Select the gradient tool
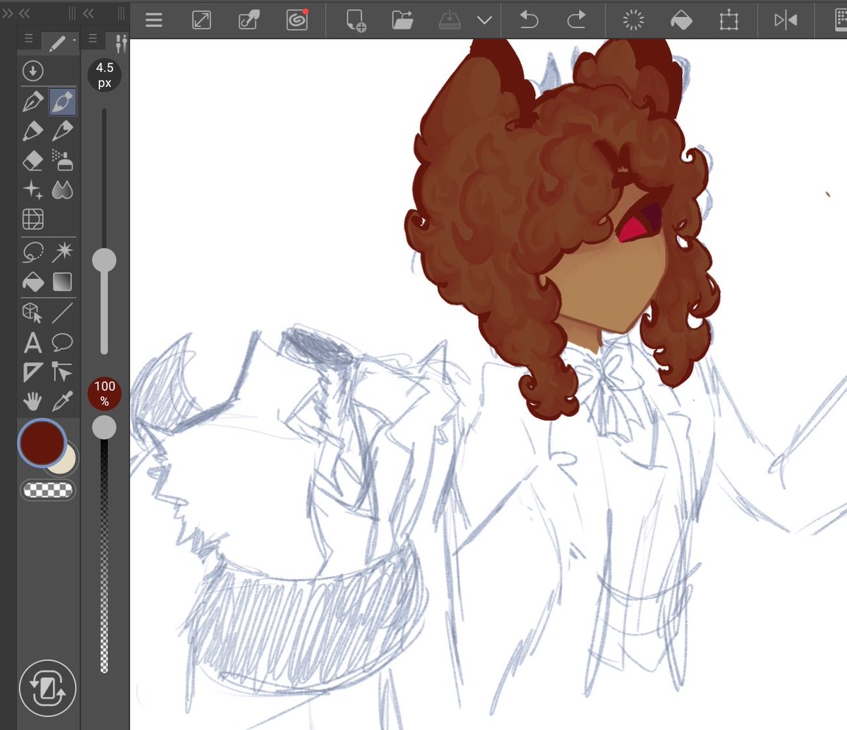 (x=62, y=281)
